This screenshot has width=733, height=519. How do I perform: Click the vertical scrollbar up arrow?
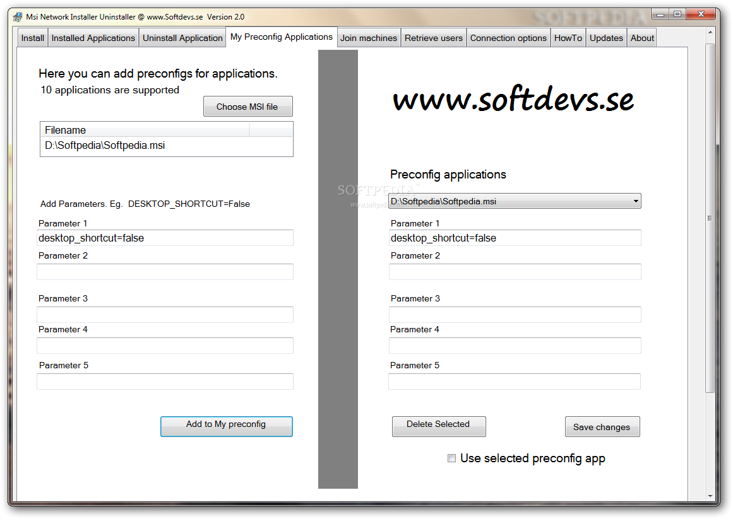click(710, 33)
